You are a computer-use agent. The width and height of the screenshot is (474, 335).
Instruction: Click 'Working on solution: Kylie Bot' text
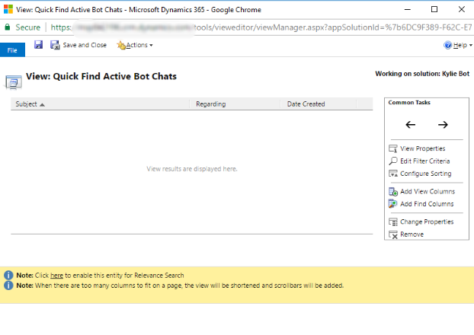click(x=422, y=74)
